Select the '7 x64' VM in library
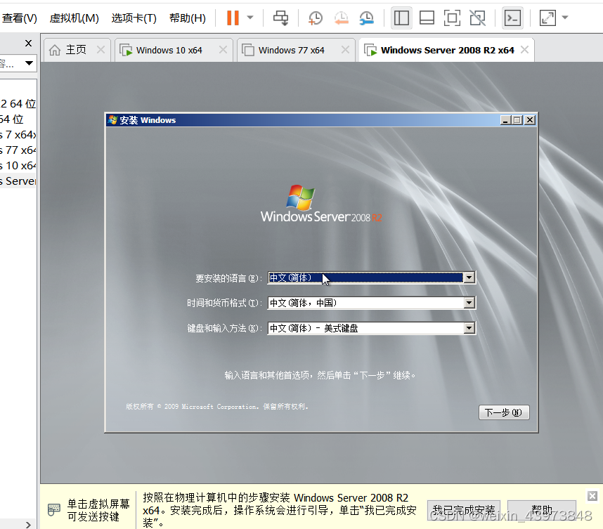 18,135
